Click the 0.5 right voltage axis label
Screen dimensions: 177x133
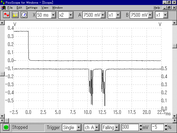coord(164,68)
